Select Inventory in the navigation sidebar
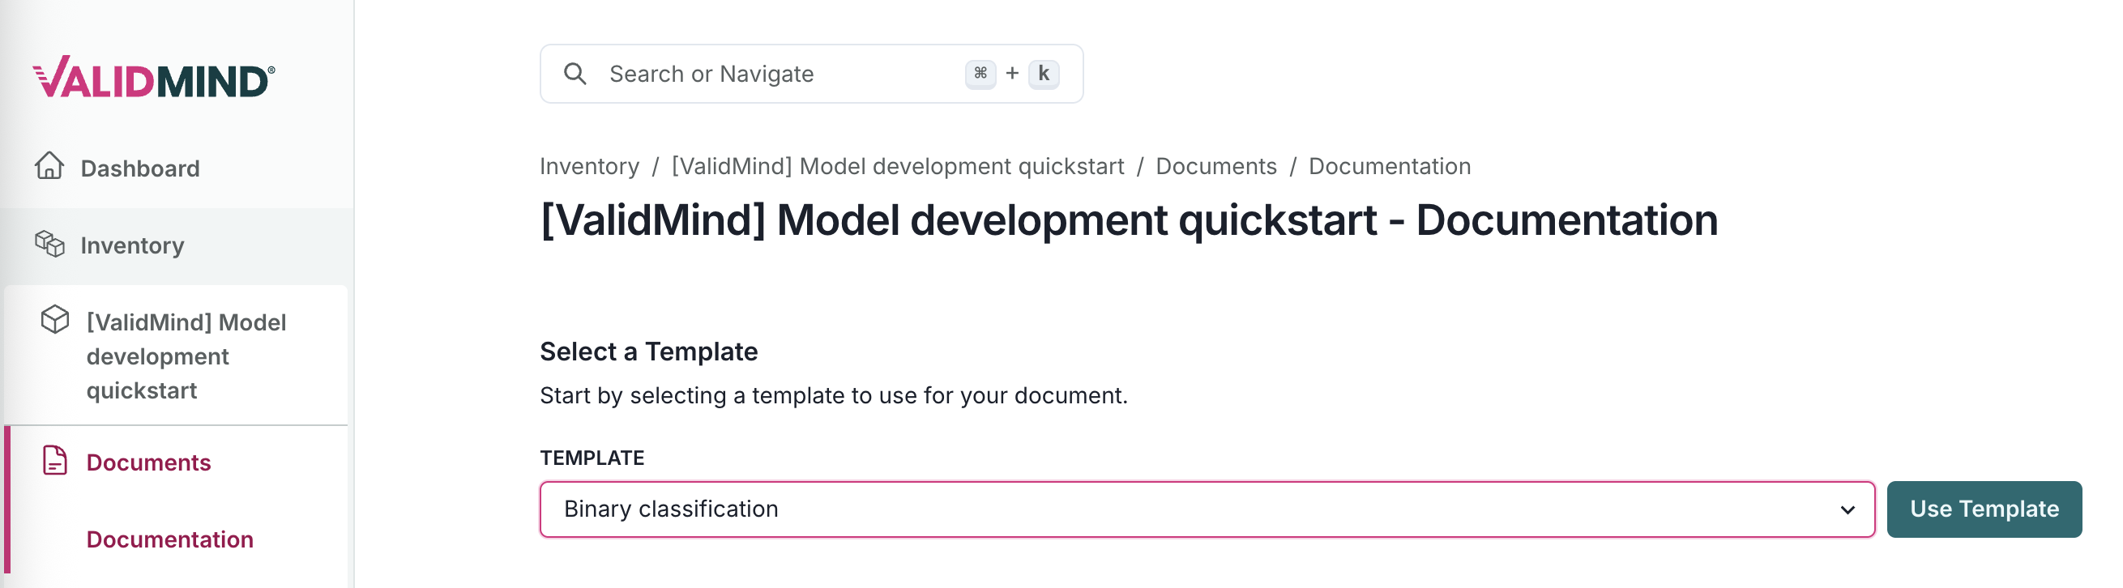The height and width of the screenshot is (588, 2123). click(132, 245)
